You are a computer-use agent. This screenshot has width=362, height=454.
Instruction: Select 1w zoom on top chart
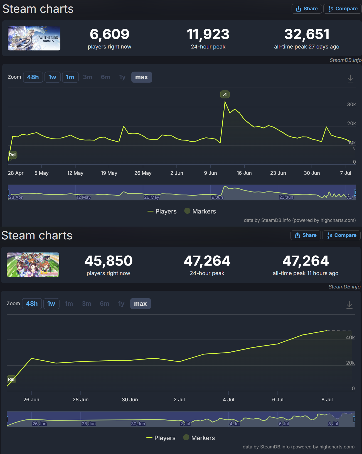click(52, 77)
